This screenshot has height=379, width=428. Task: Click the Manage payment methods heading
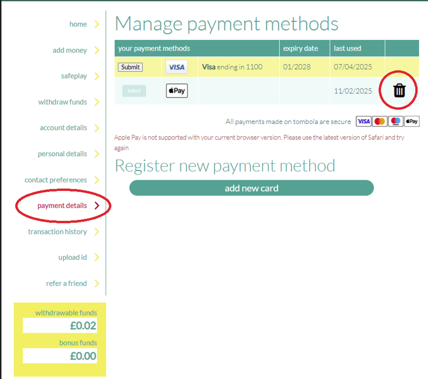[226, 24]
